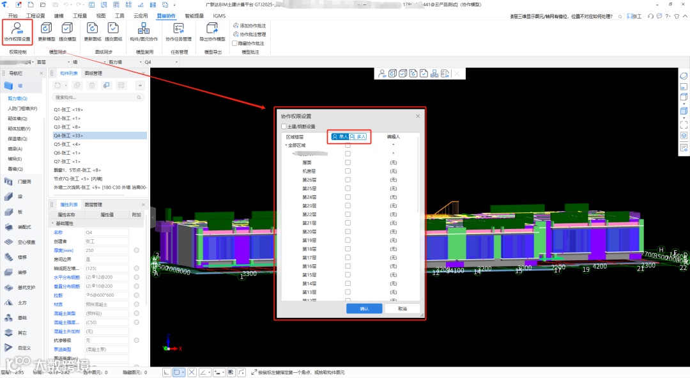
Task: Collapse the 基础属性 property group
Action: click(52, 223)
